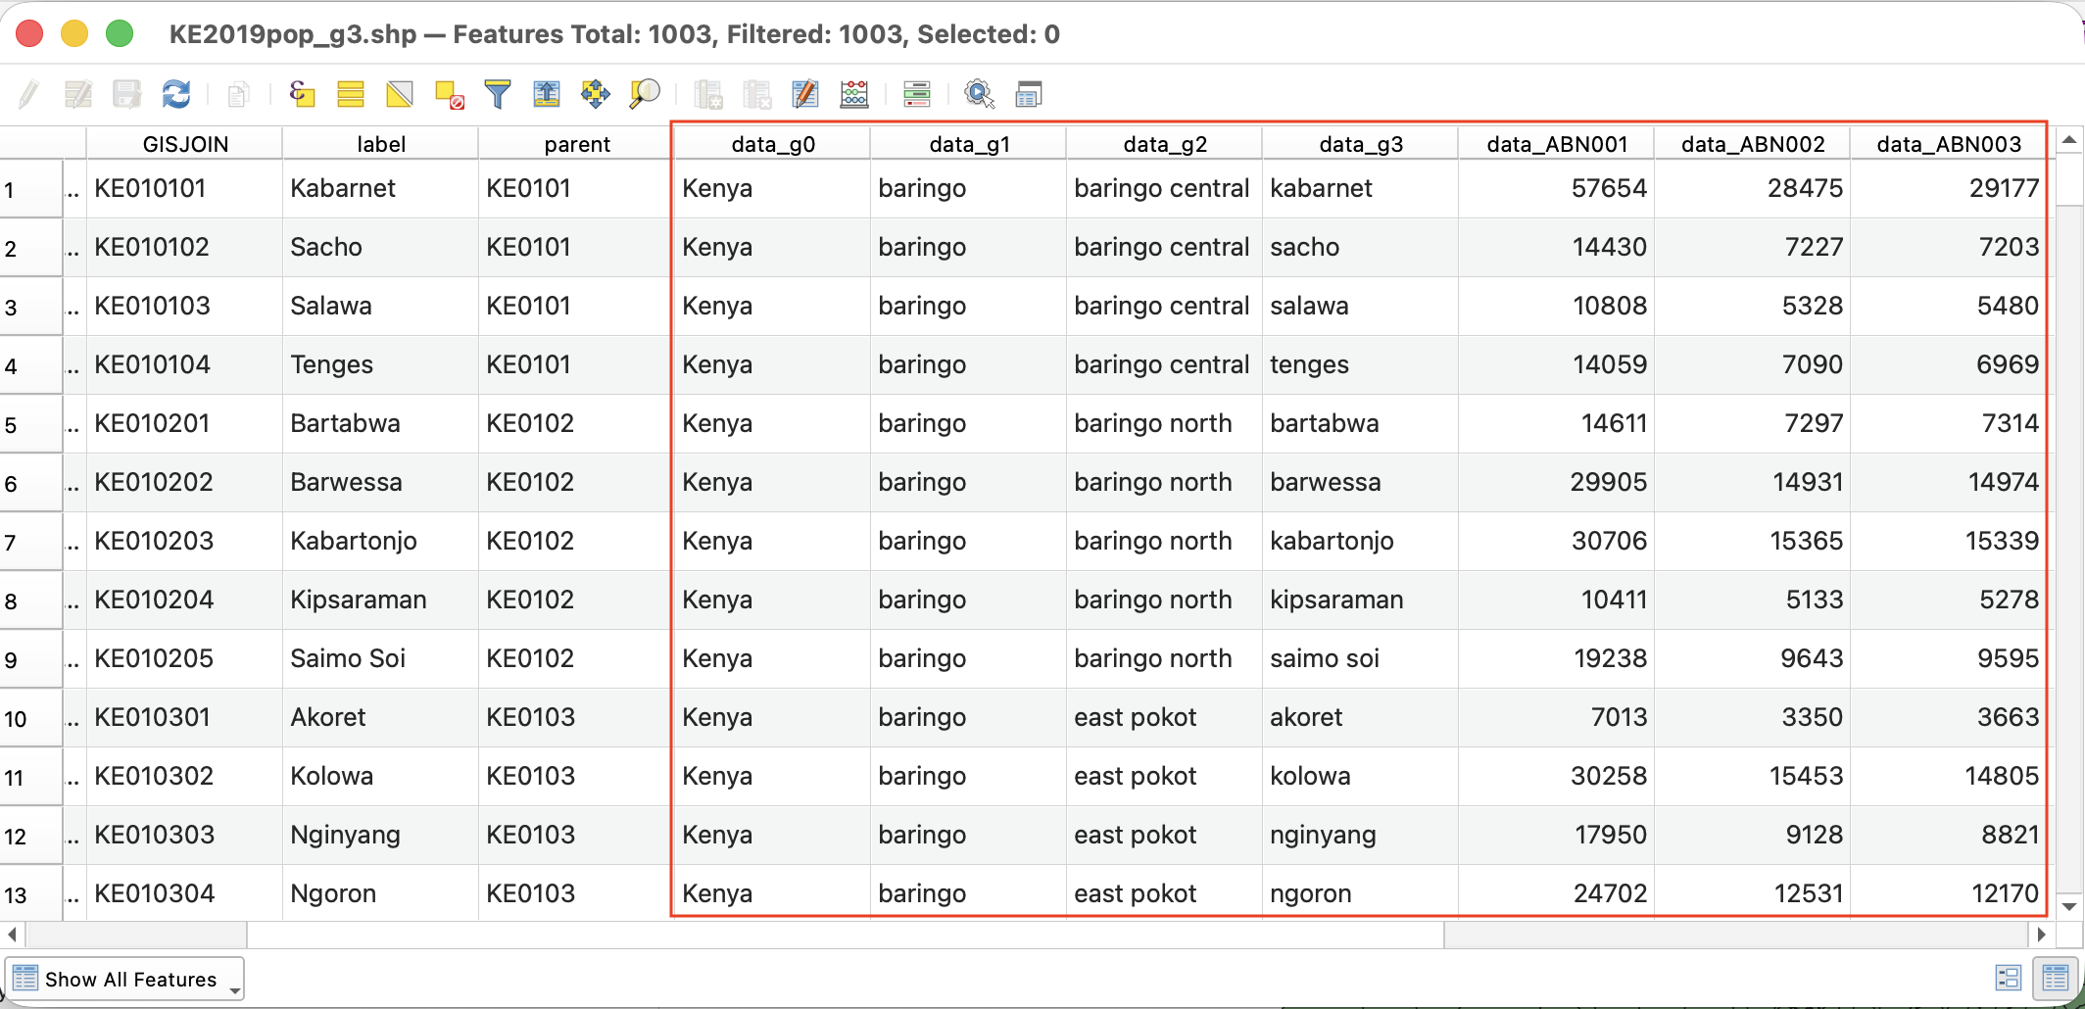Click the Kabartonjo label cell
This screenshot has width=2085, height=1009.
click(381, 541)
